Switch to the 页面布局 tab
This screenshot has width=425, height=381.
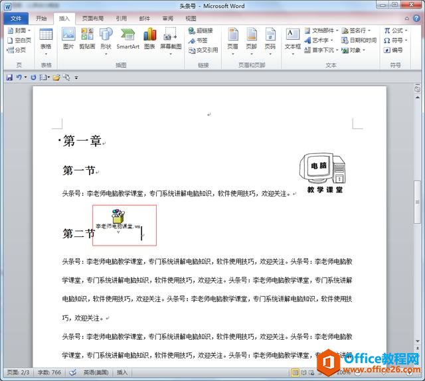coord(93,19)
